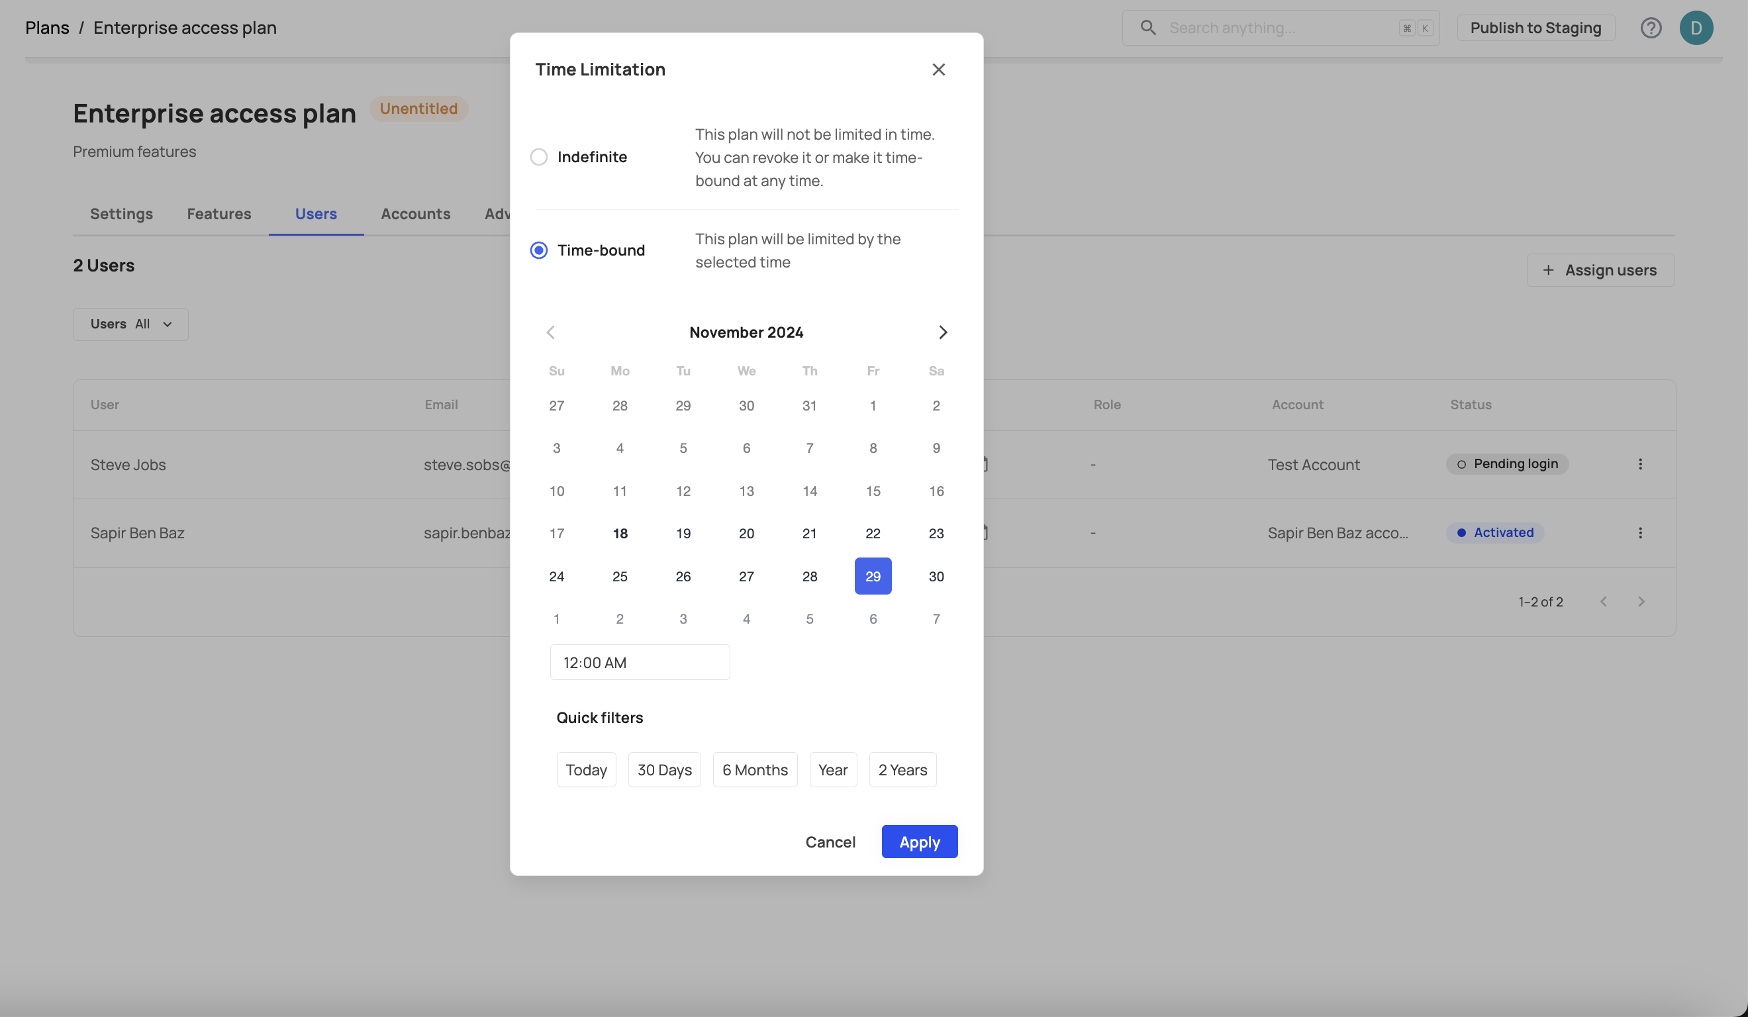Select the Time-bound radio option
Image resolution: width=1748 pixels, height=1017 pixels.
pos(539,250)
